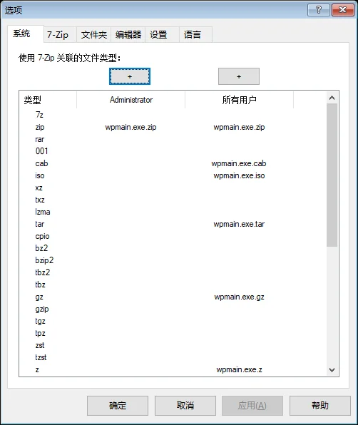Click the wpmain.exe.tar association
This screenshot has width=358, height=425.
240,224
